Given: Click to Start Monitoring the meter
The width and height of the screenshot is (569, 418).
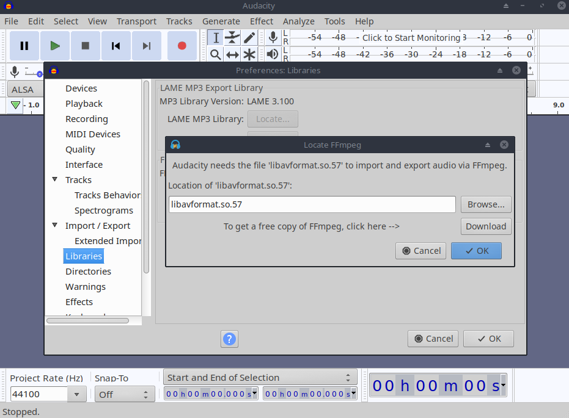Looking at the screenshot, I should pyautogui.click(x=413, y=37).
